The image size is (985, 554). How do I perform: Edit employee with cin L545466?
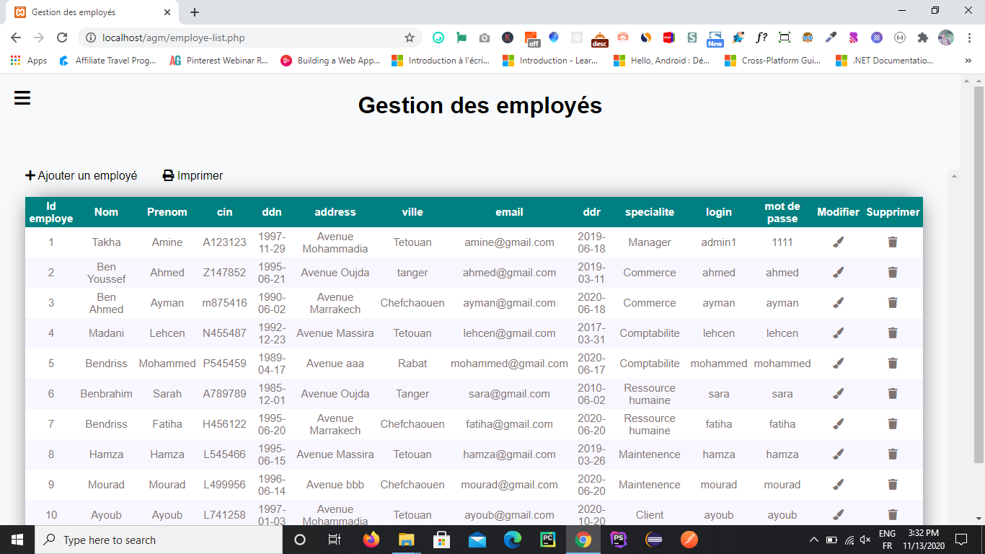(x=838, y=454)
